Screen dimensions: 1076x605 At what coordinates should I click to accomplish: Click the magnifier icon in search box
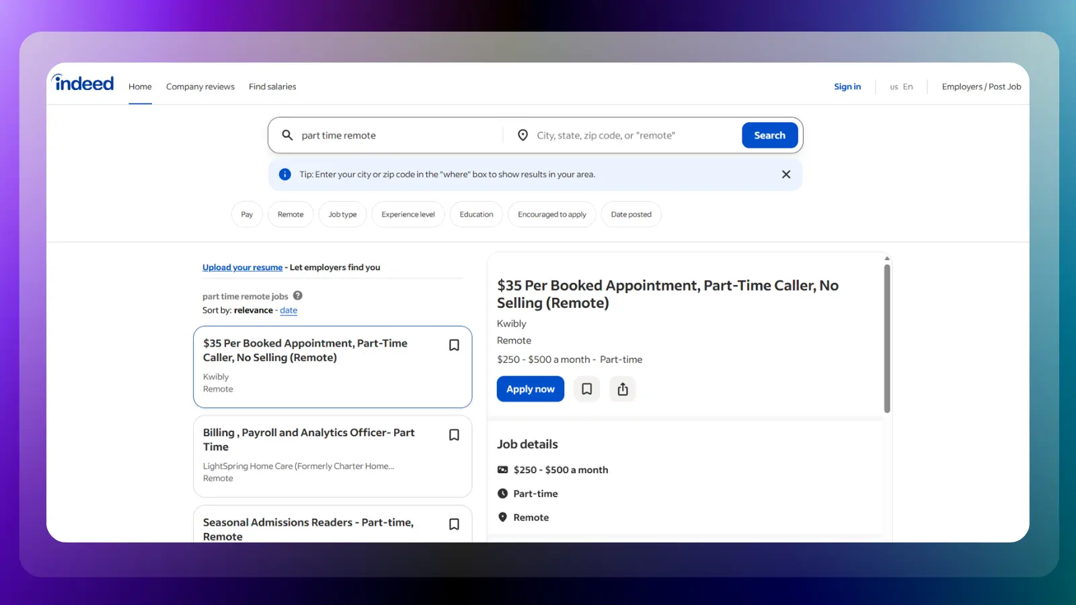287,135
